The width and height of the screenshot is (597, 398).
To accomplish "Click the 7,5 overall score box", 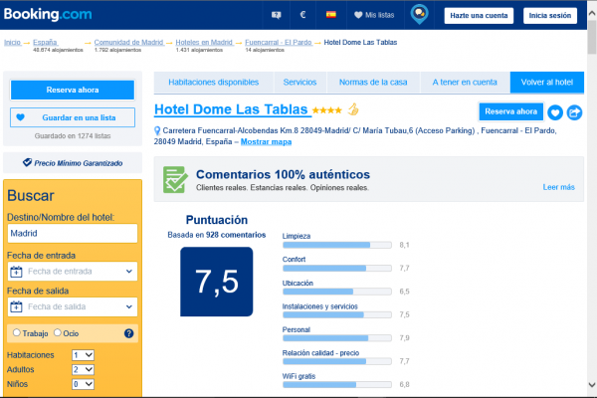I will tap(217, 282).
